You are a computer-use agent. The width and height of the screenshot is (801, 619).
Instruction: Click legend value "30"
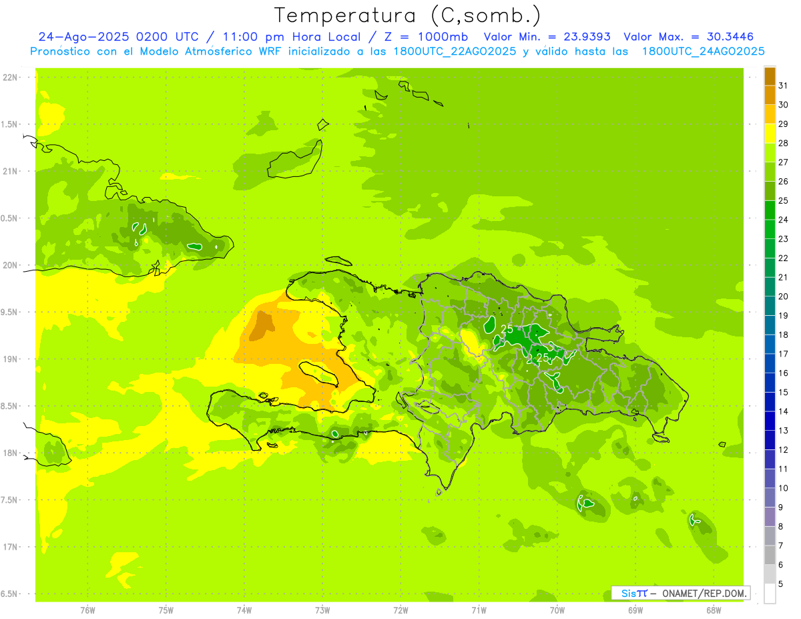point(784,104)
